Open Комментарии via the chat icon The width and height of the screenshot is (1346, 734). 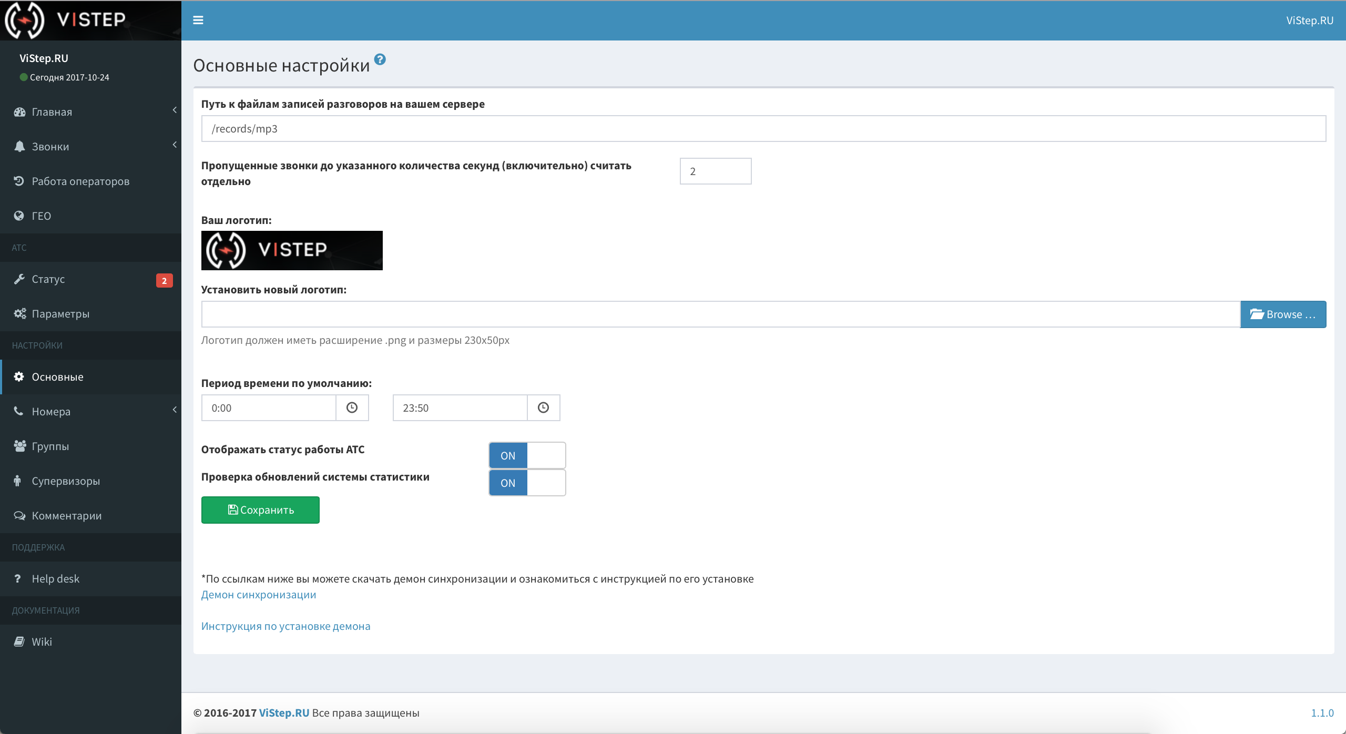[19, 515]
